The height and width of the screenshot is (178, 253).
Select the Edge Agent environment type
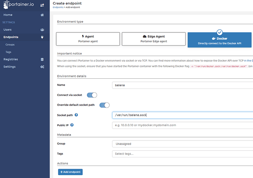point(154,39)
